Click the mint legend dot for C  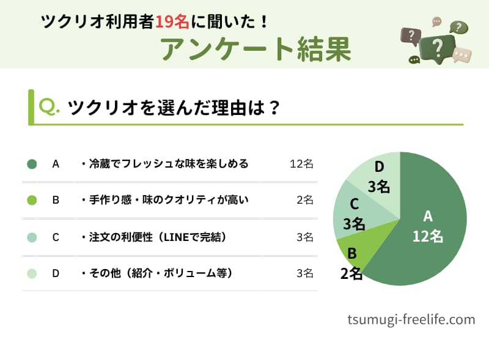pos(32,237)
